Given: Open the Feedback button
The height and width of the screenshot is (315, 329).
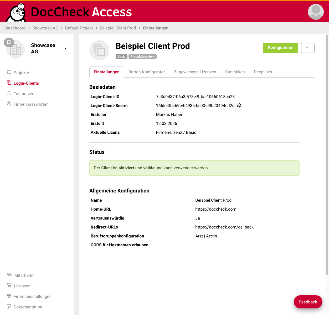Looking at the screenshot, I should [x=308, y=302].
